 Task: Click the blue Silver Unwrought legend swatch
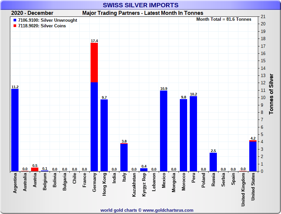(x=15, y=20)
